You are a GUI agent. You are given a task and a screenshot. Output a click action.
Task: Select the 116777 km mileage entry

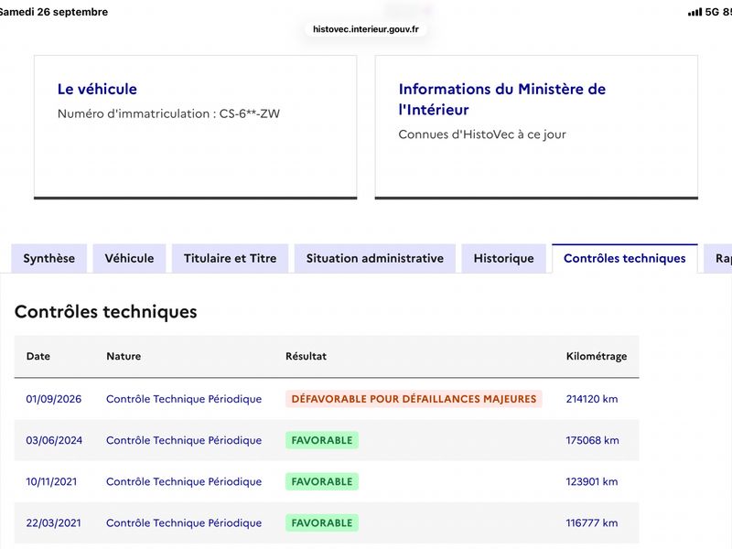pyautogui.click(x=592, y=522)
